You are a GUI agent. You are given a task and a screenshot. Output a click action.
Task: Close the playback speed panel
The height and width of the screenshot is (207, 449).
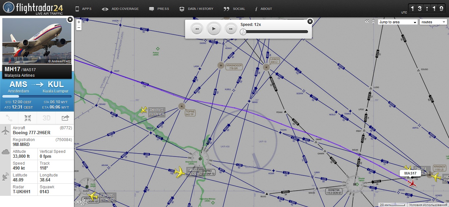pos(310,21)
